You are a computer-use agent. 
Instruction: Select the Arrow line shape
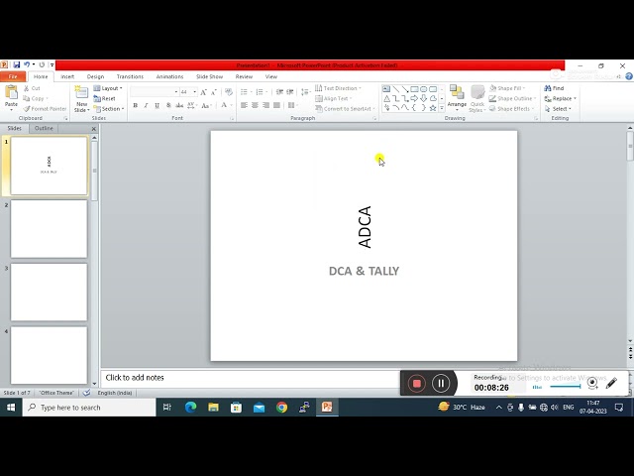click(405, 89)
